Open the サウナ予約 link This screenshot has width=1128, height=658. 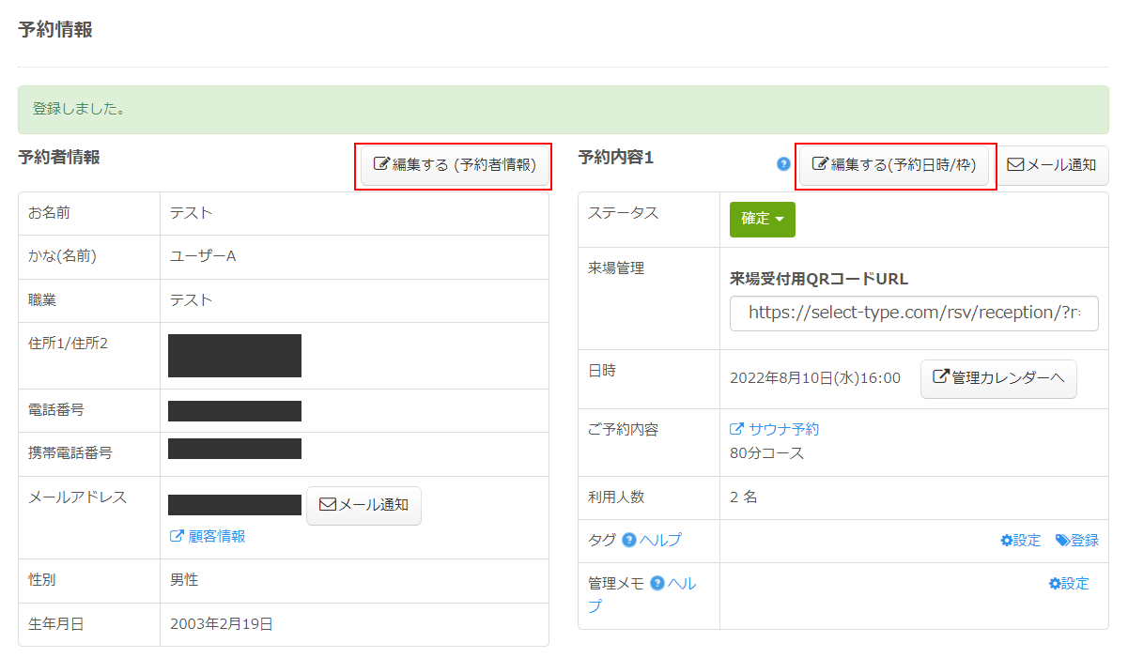(x=775, y=429)
